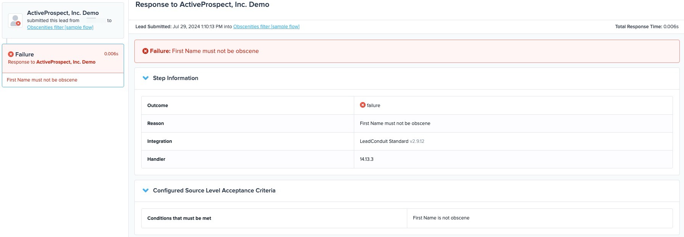This screenshot has height=237, width=684.
Task: Click the red x icon next to failure outcome
Action: [x=363, y=105]
